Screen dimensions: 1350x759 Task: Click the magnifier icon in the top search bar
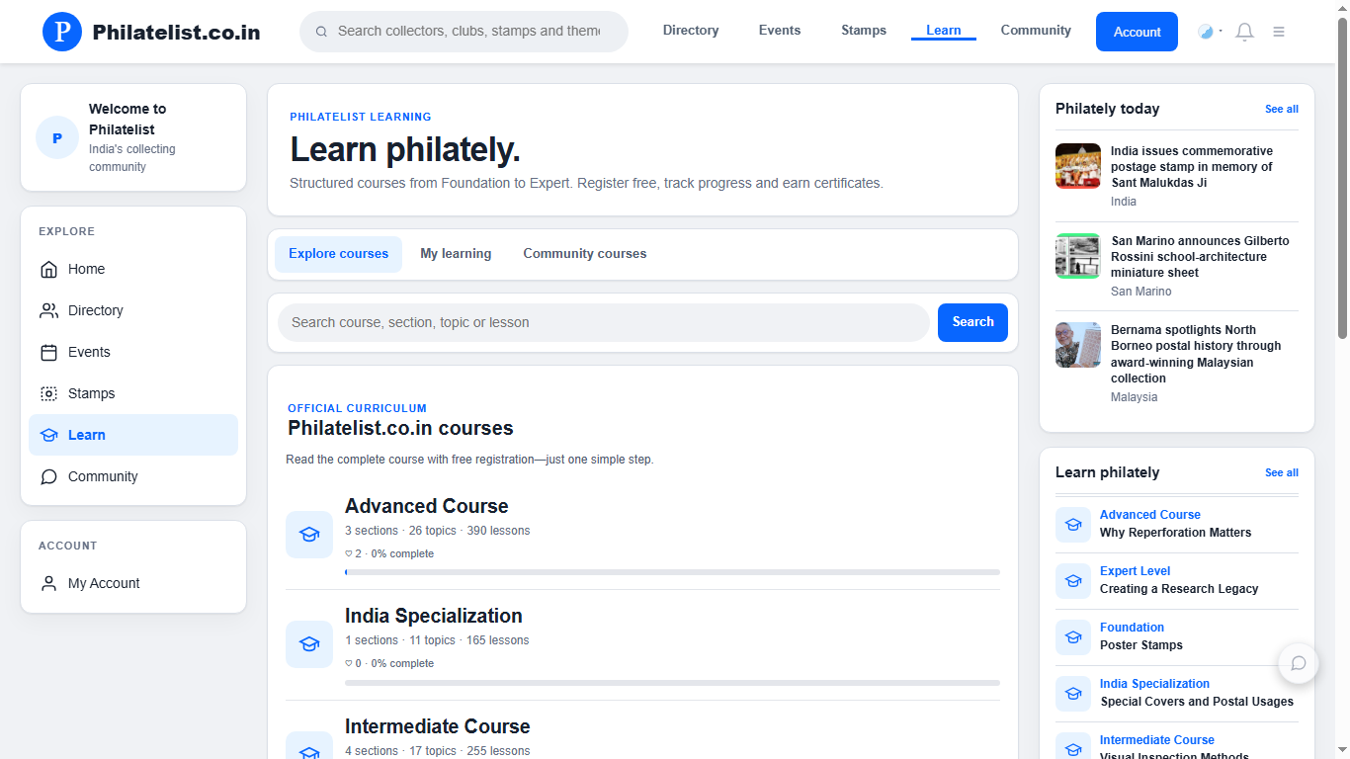pos(321,32)
